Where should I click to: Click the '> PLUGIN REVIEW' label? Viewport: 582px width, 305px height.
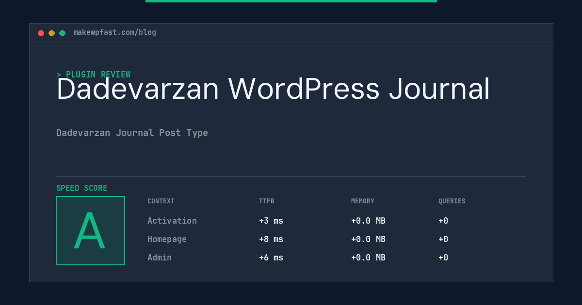[94, 75]
